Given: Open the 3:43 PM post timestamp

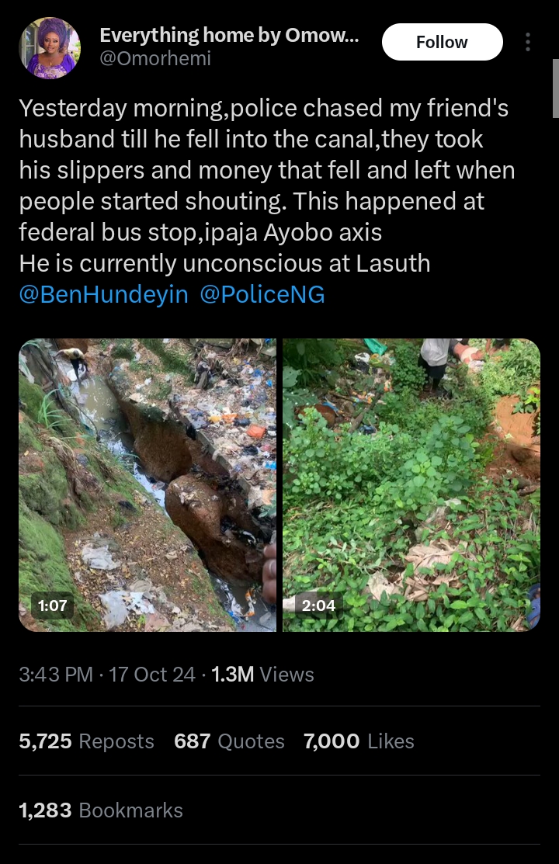Looking at the screenshot, I should click(56, 674).
